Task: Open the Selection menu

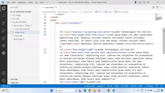Action: 22,2
